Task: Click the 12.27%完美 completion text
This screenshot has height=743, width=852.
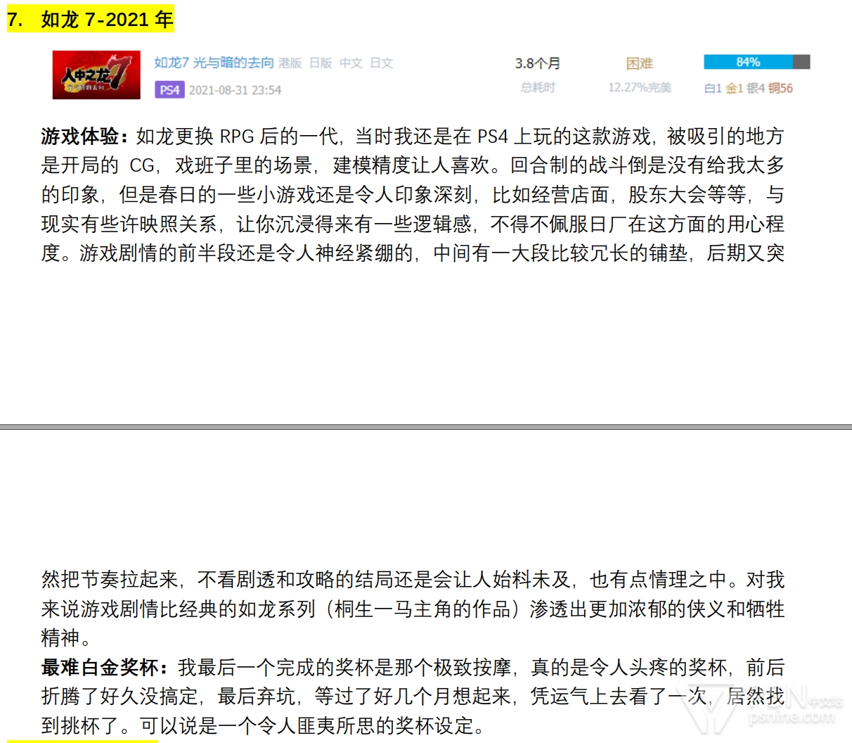Action: pos(640,87)
